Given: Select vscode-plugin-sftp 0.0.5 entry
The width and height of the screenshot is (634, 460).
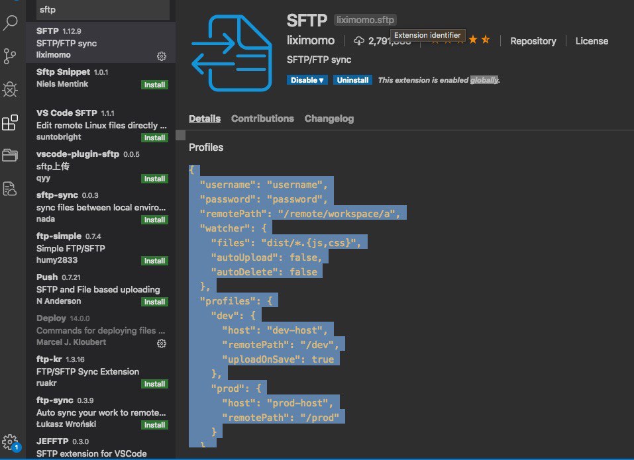Looking at the screenshot, I should coord(101,166).
